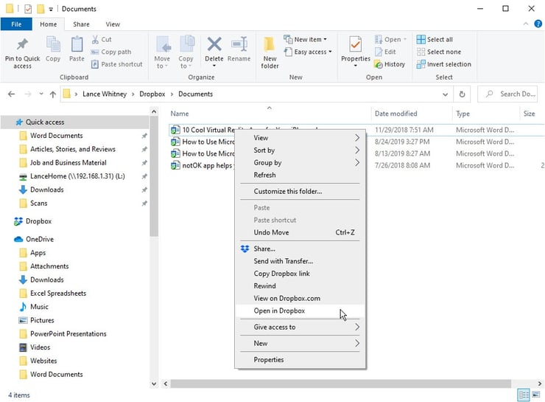Choose Open in Dropbox from context menu
This screenshot has height=402, width=545.
point(279,311)
